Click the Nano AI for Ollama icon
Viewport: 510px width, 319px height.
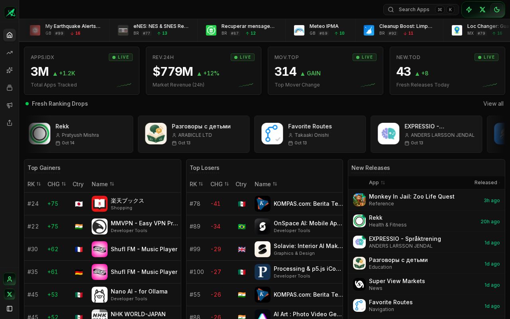click(100, 295)
